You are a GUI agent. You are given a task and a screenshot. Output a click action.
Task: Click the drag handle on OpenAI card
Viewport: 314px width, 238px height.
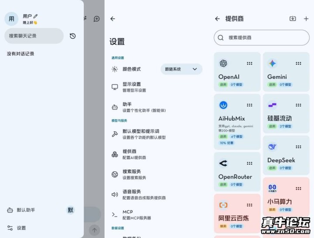(249, 64)
